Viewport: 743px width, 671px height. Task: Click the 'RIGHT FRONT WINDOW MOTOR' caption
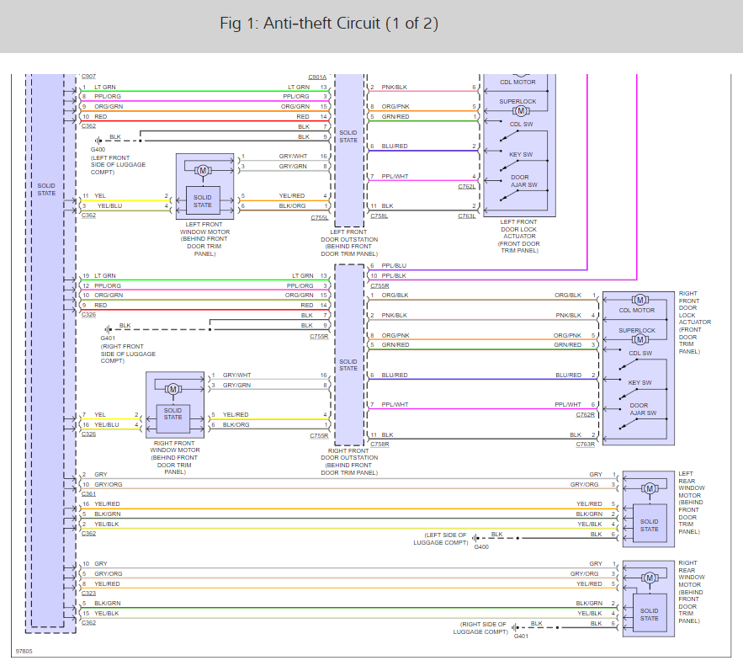(x=174, y=458)
